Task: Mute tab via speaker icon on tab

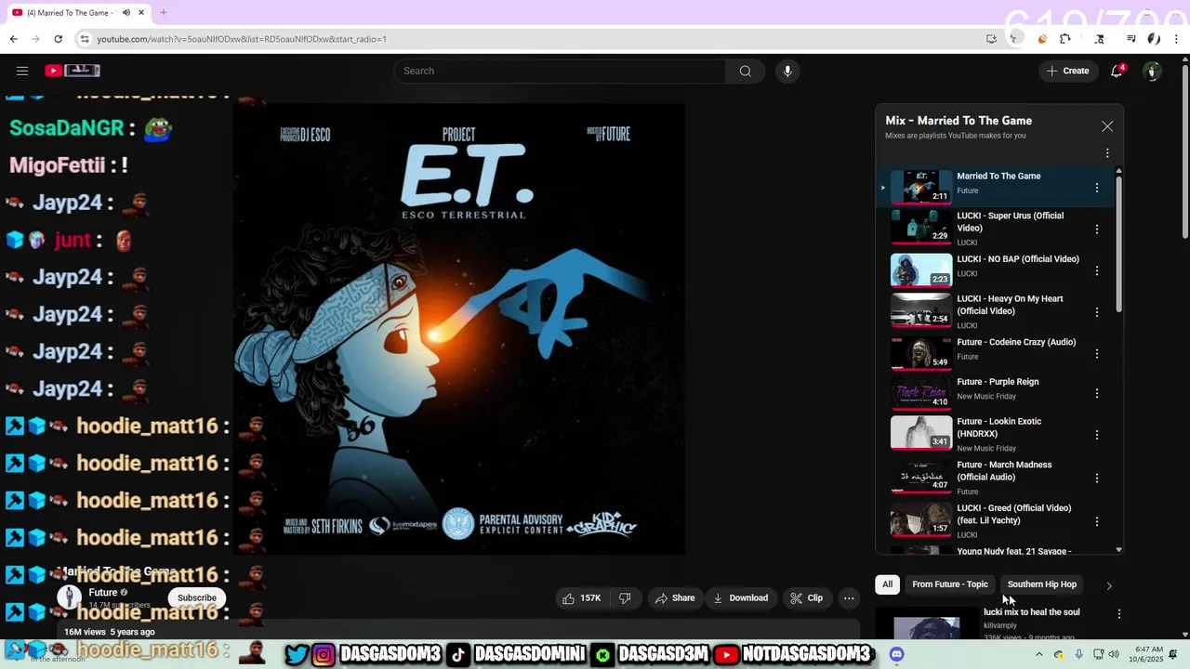Action: coord(126,13)
